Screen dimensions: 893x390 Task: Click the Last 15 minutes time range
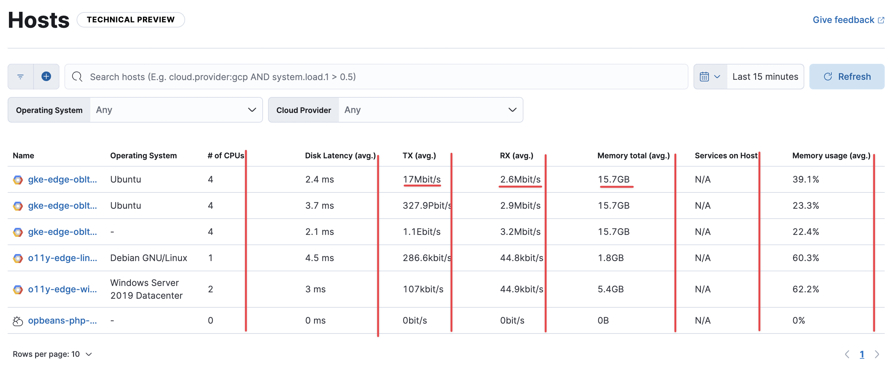point(765,76)
